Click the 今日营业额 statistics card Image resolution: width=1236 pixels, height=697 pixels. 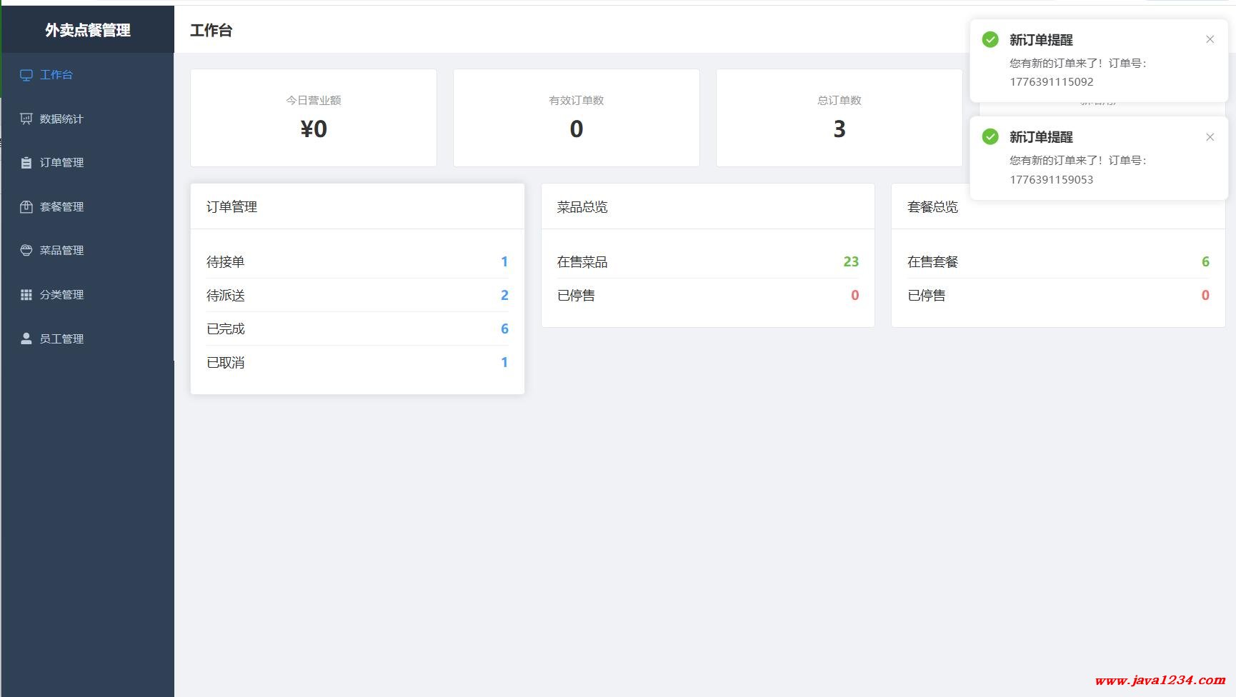[314, 118]
